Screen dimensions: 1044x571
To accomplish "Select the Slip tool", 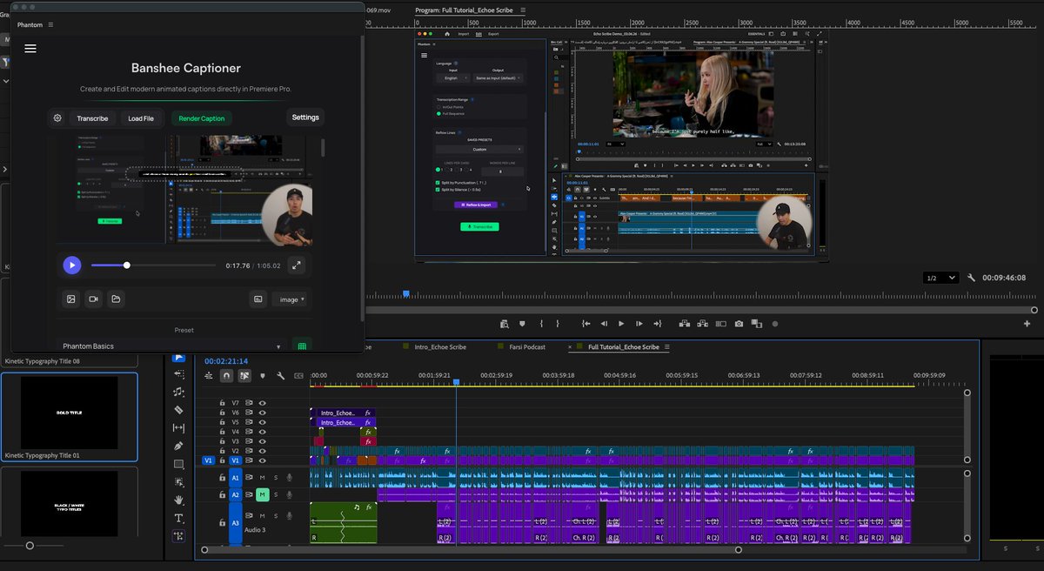I will coord(179,427).
